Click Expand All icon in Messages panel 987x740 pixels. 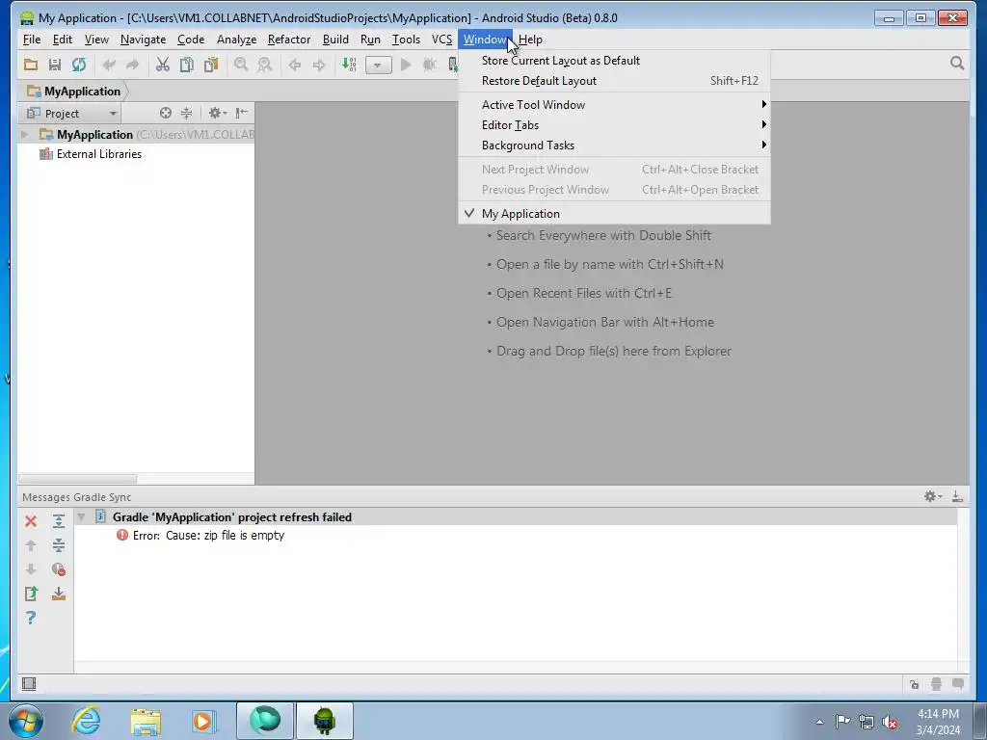59,521
